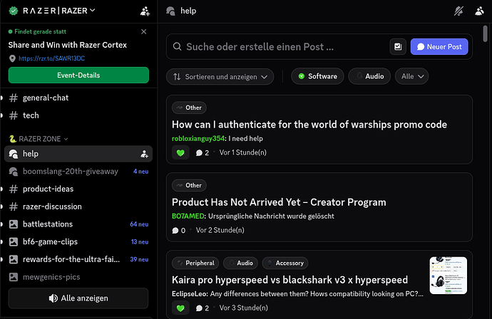492x319 pixels.
Task: Show the member list icon
Action: [479, 11]
